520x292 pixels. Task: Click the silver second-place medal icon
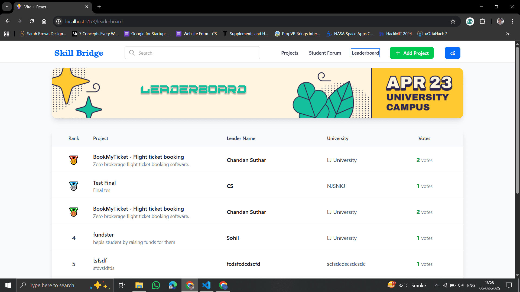click(x=74, y=186)
